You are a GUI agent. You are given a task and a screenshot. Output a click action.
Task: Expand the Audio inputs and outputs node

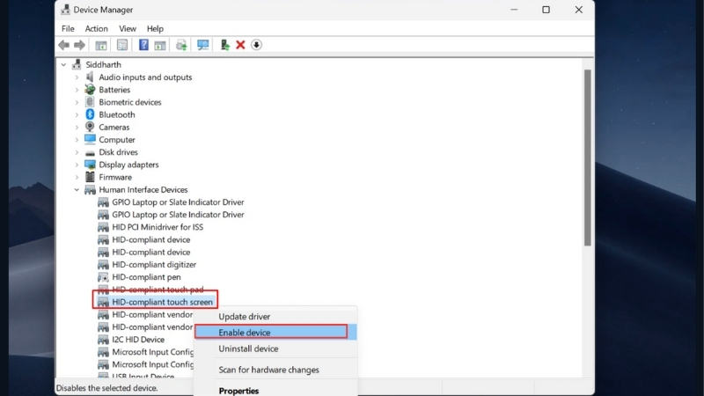coord(77,77)
